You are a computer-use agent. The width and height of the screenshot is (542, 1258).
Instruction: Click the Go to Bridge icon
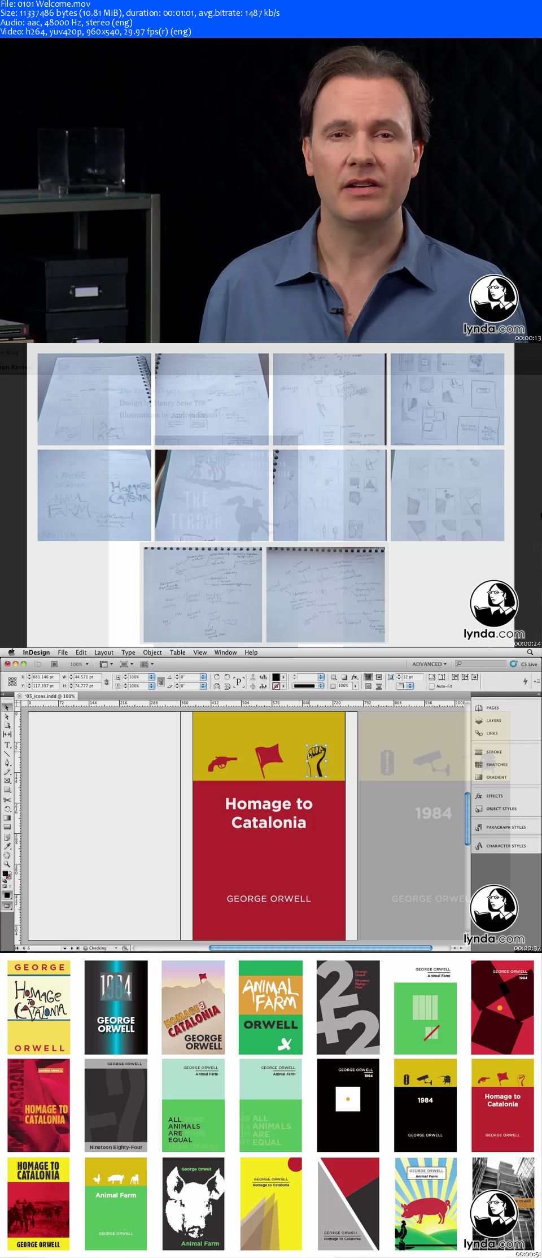55,664
